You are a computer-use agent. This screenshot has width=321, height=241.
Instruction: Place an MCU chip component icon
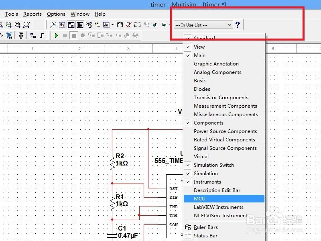click(21, 36)
